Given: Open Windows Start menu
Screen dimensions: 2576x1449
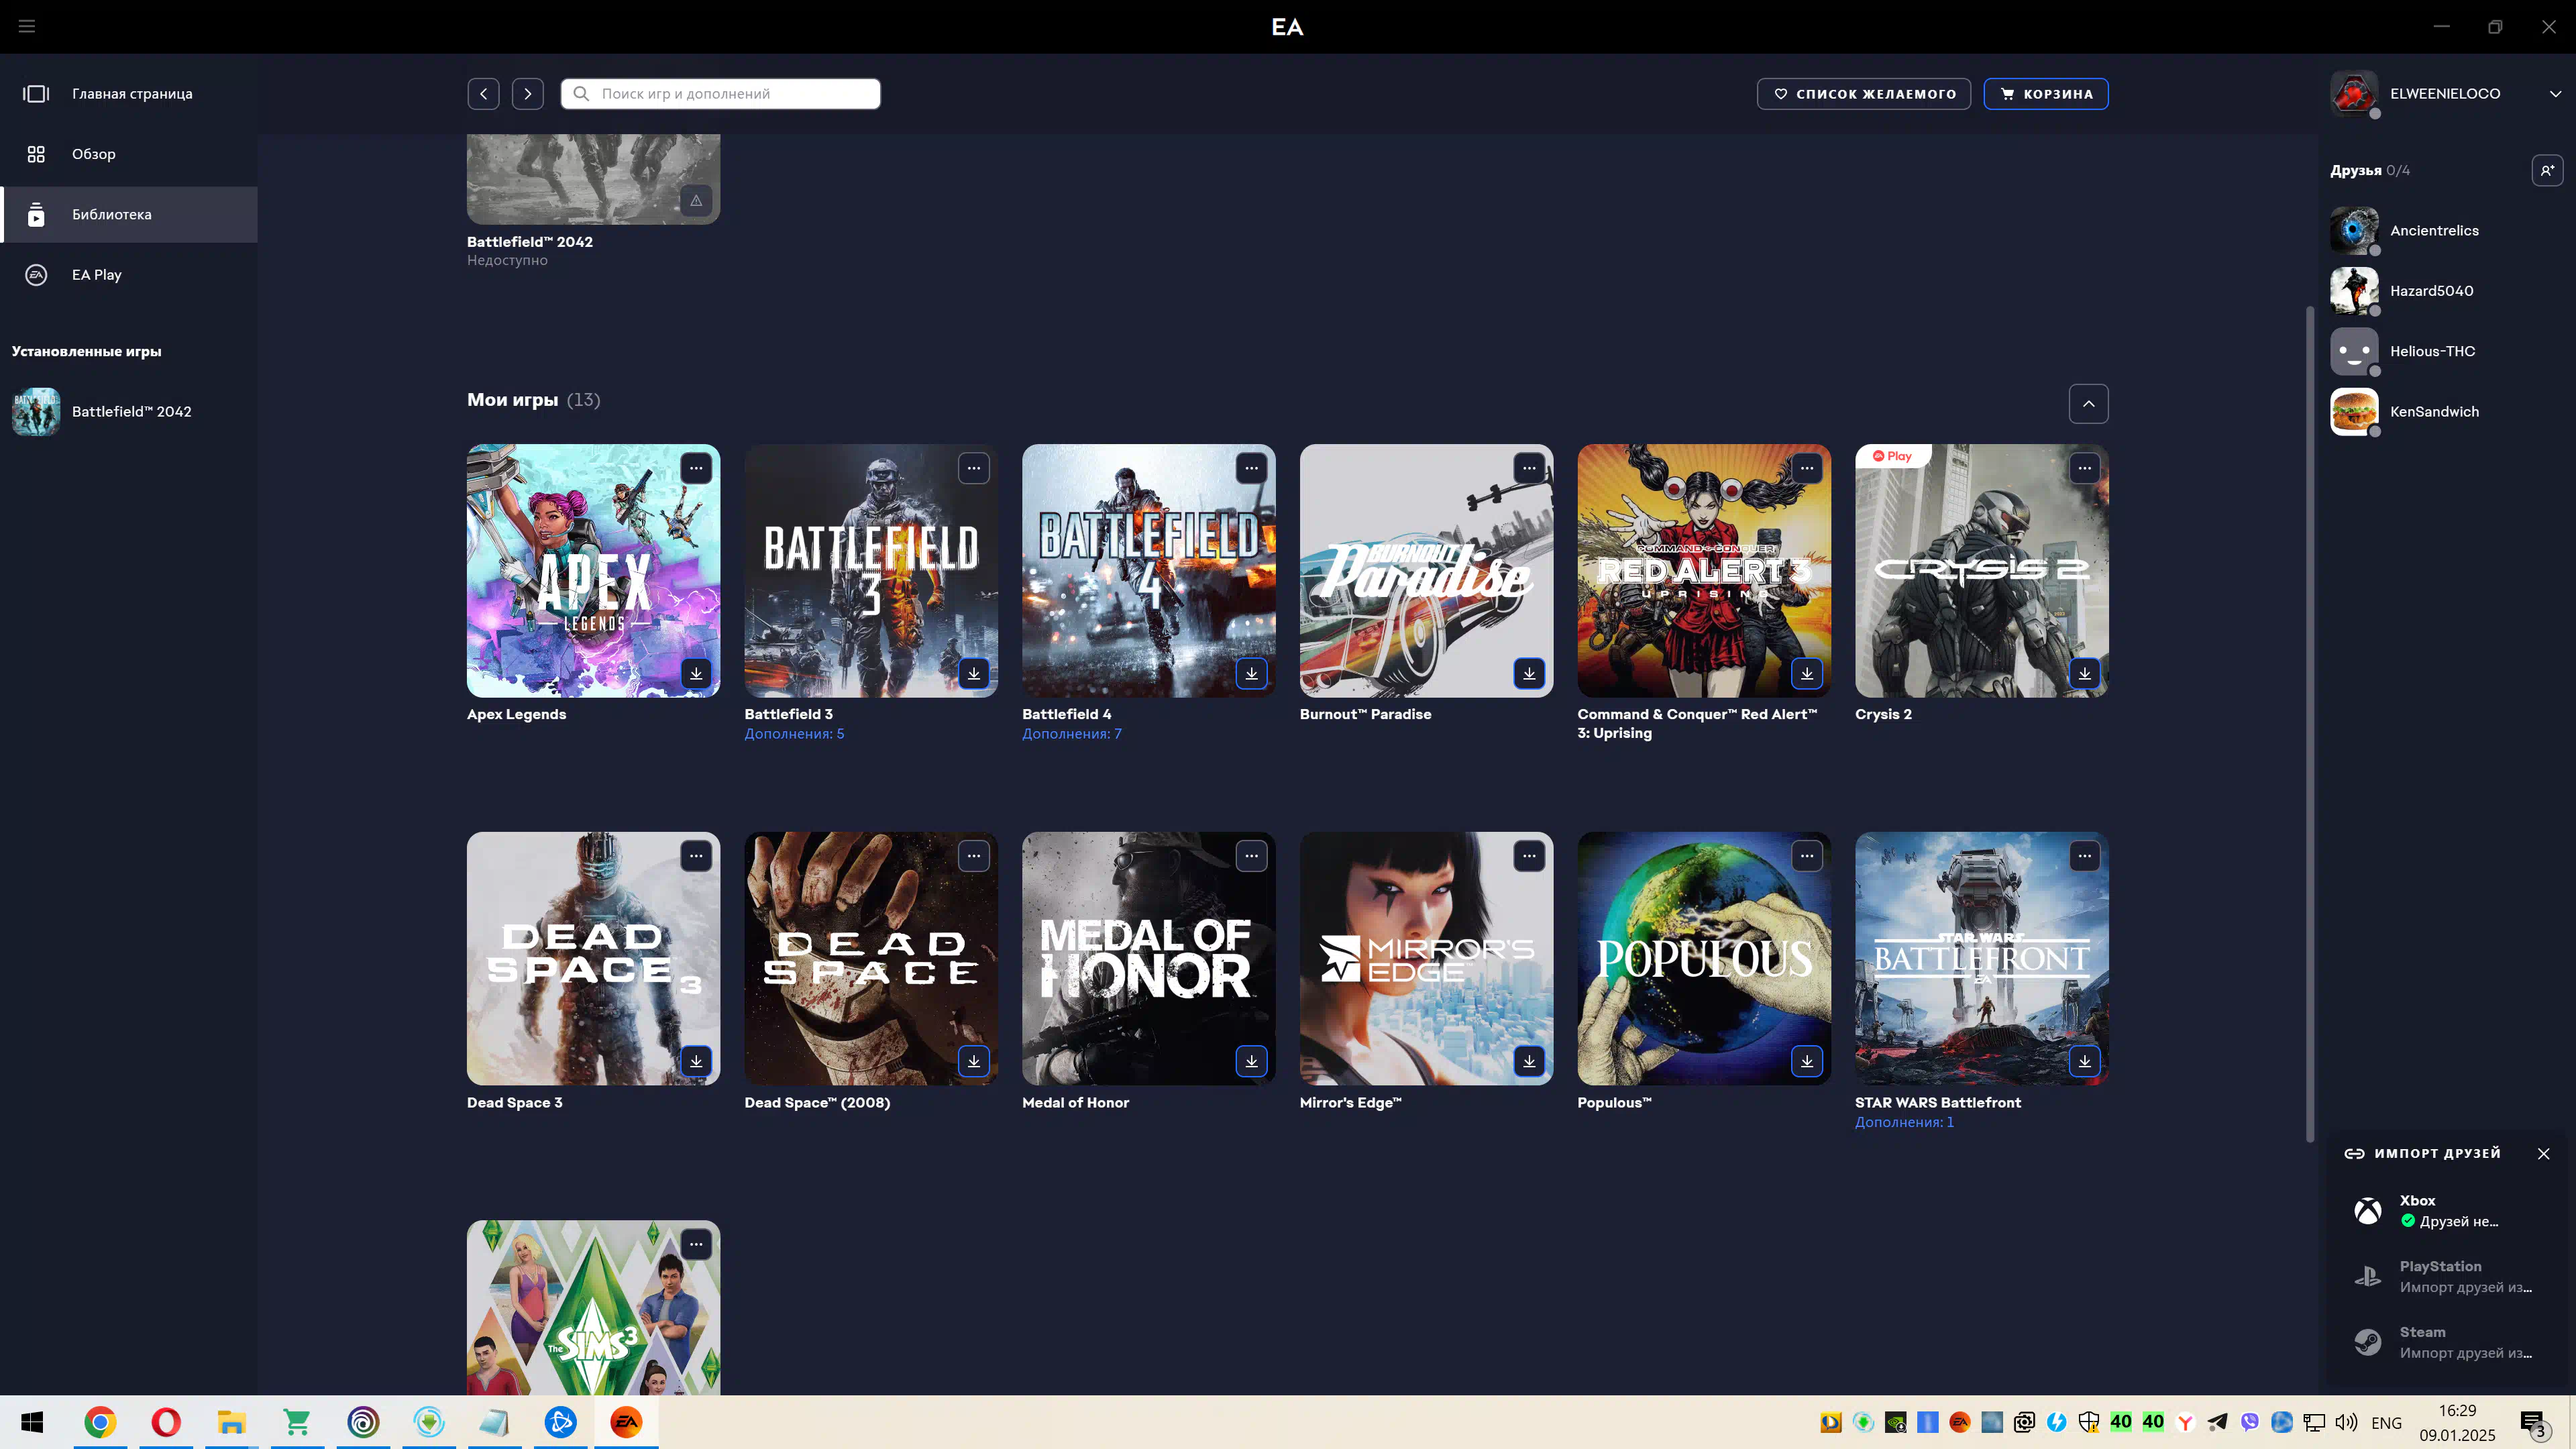Looking at the screenshot, I should coord(32,1422).
